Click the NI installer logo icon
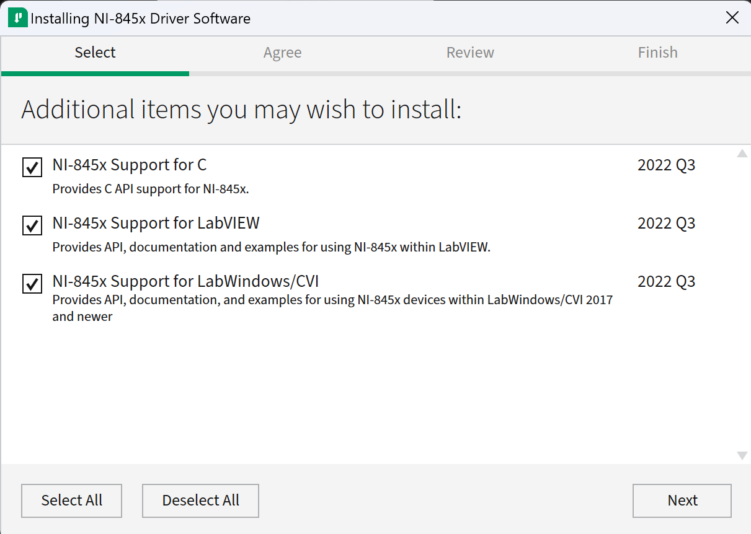Viewport: 751px width, 534px height. click(18, 18)
